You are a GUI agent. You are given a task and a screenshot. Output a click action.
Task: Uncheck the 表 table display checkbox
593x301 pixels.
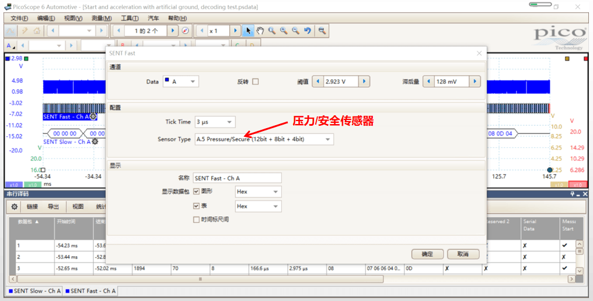196,206
